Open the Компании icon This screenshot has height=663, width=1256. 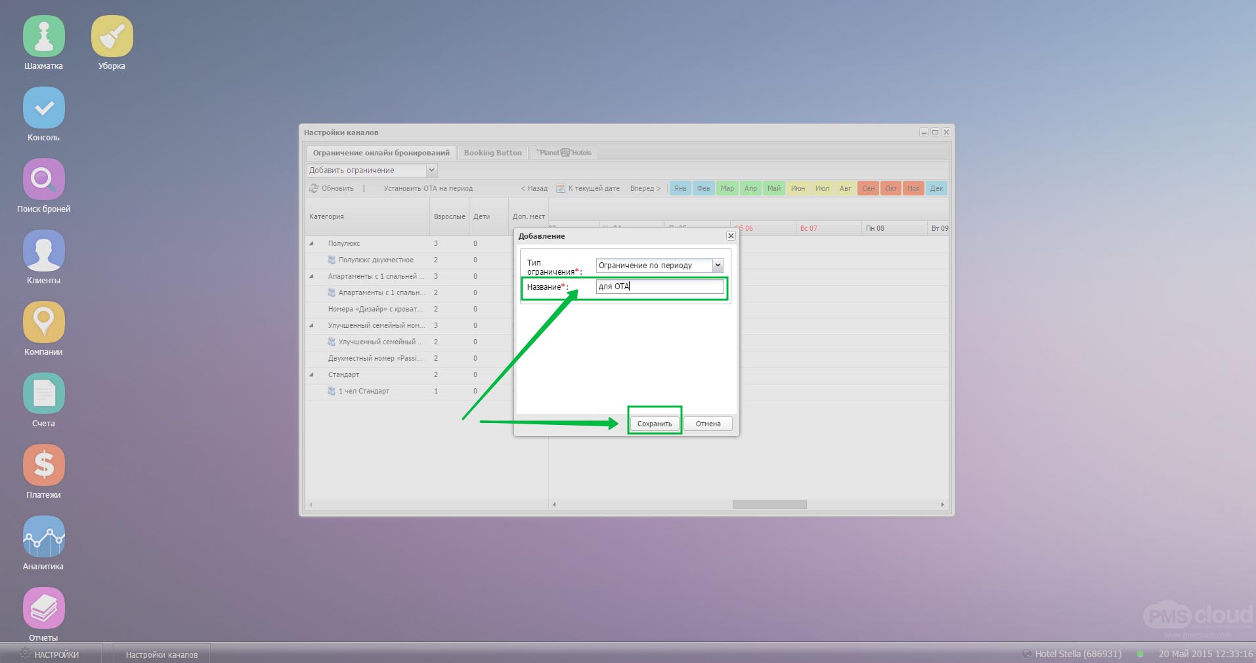pos(44,323)
